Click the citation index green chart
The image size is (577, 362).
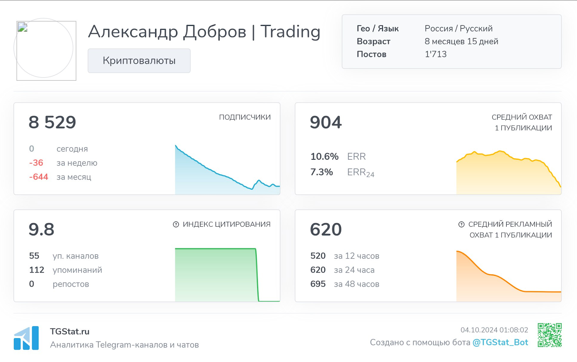click(216, 274)
